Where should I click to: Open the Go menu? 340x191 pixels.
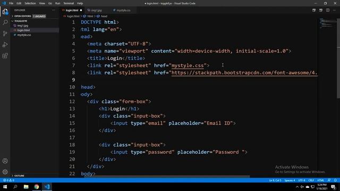click(50, 3)
